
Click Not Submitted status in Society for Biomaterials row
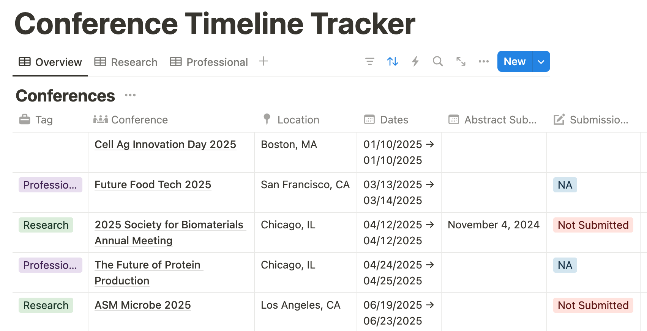pyautogui.click(x=593, y=225)
